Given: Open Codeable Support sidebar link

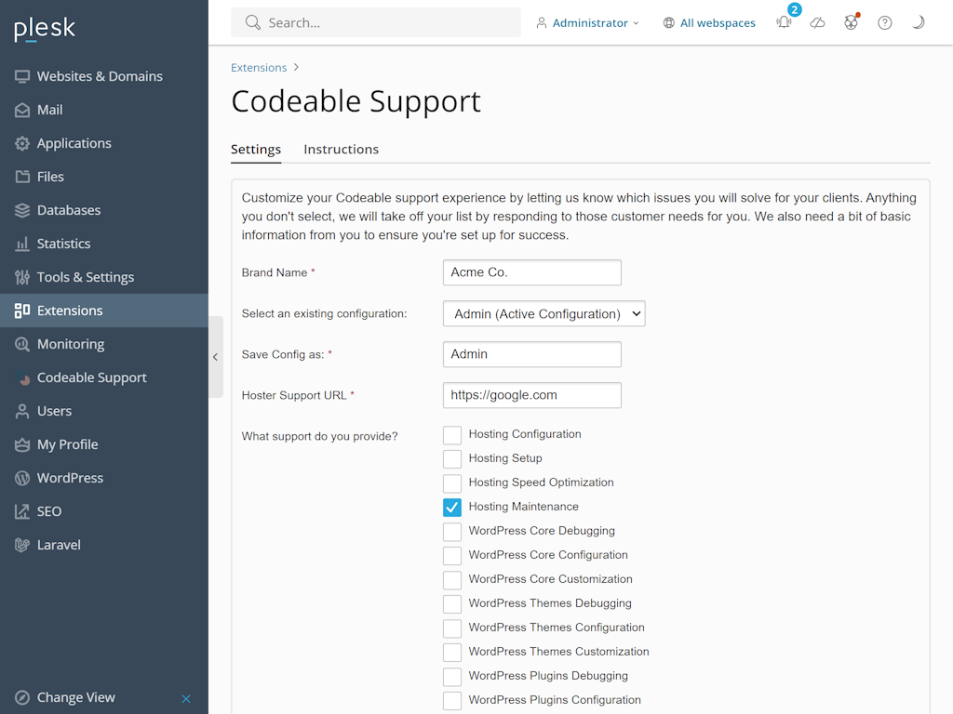Looking at the screenshot, I should (x=104, y=377).
